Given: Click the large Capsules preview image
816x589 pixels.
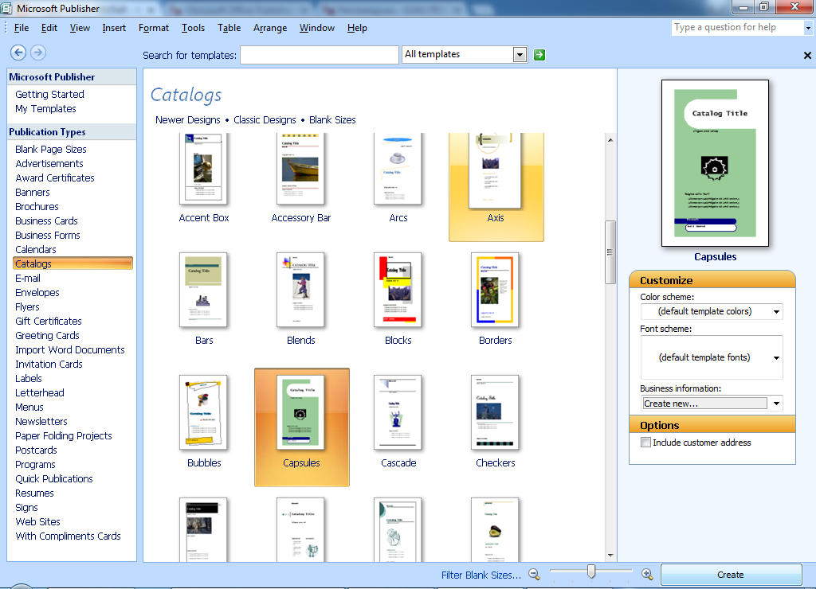Looking at the screenshot, I should pyautogui.click(x=715, y=163).
